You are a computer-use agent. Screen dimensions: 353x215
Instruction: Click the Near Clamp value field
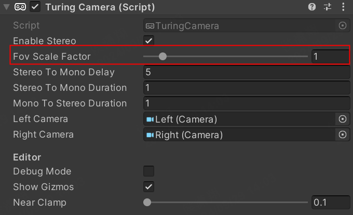point(330,202)
